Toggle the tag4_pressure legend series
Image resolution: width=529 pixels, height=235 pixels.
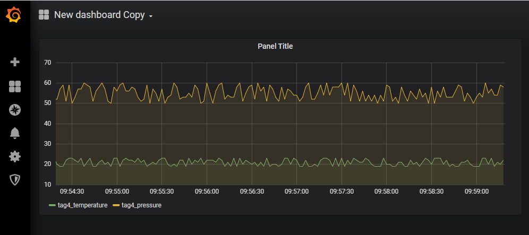coord(141,205)
